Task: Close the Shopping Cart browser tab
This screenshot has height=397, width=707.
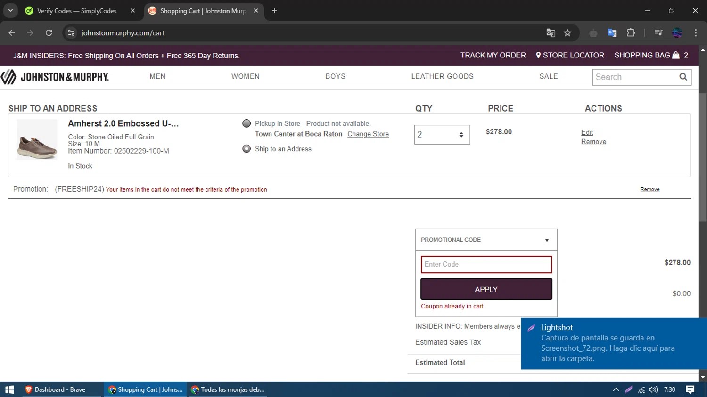Action: point(256,11)
